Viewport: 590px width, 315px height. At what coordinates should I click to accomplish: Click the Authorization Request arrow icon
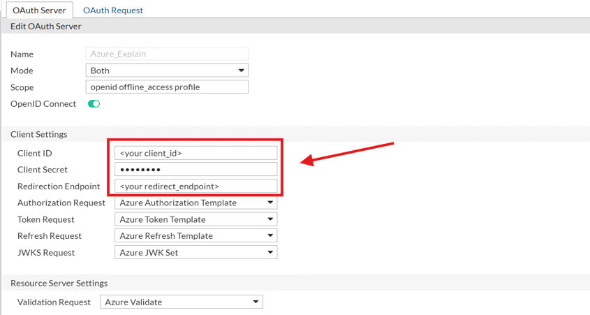(x=270, y=203)
